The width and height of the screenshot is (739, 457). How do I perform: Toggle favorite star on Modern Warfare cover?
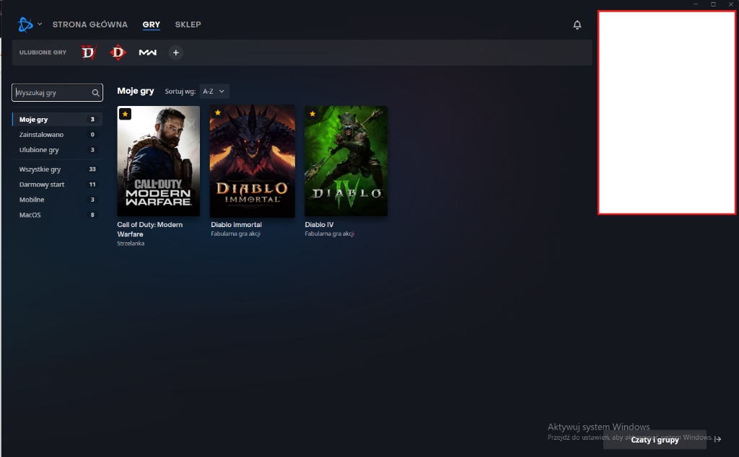[125, 114]
